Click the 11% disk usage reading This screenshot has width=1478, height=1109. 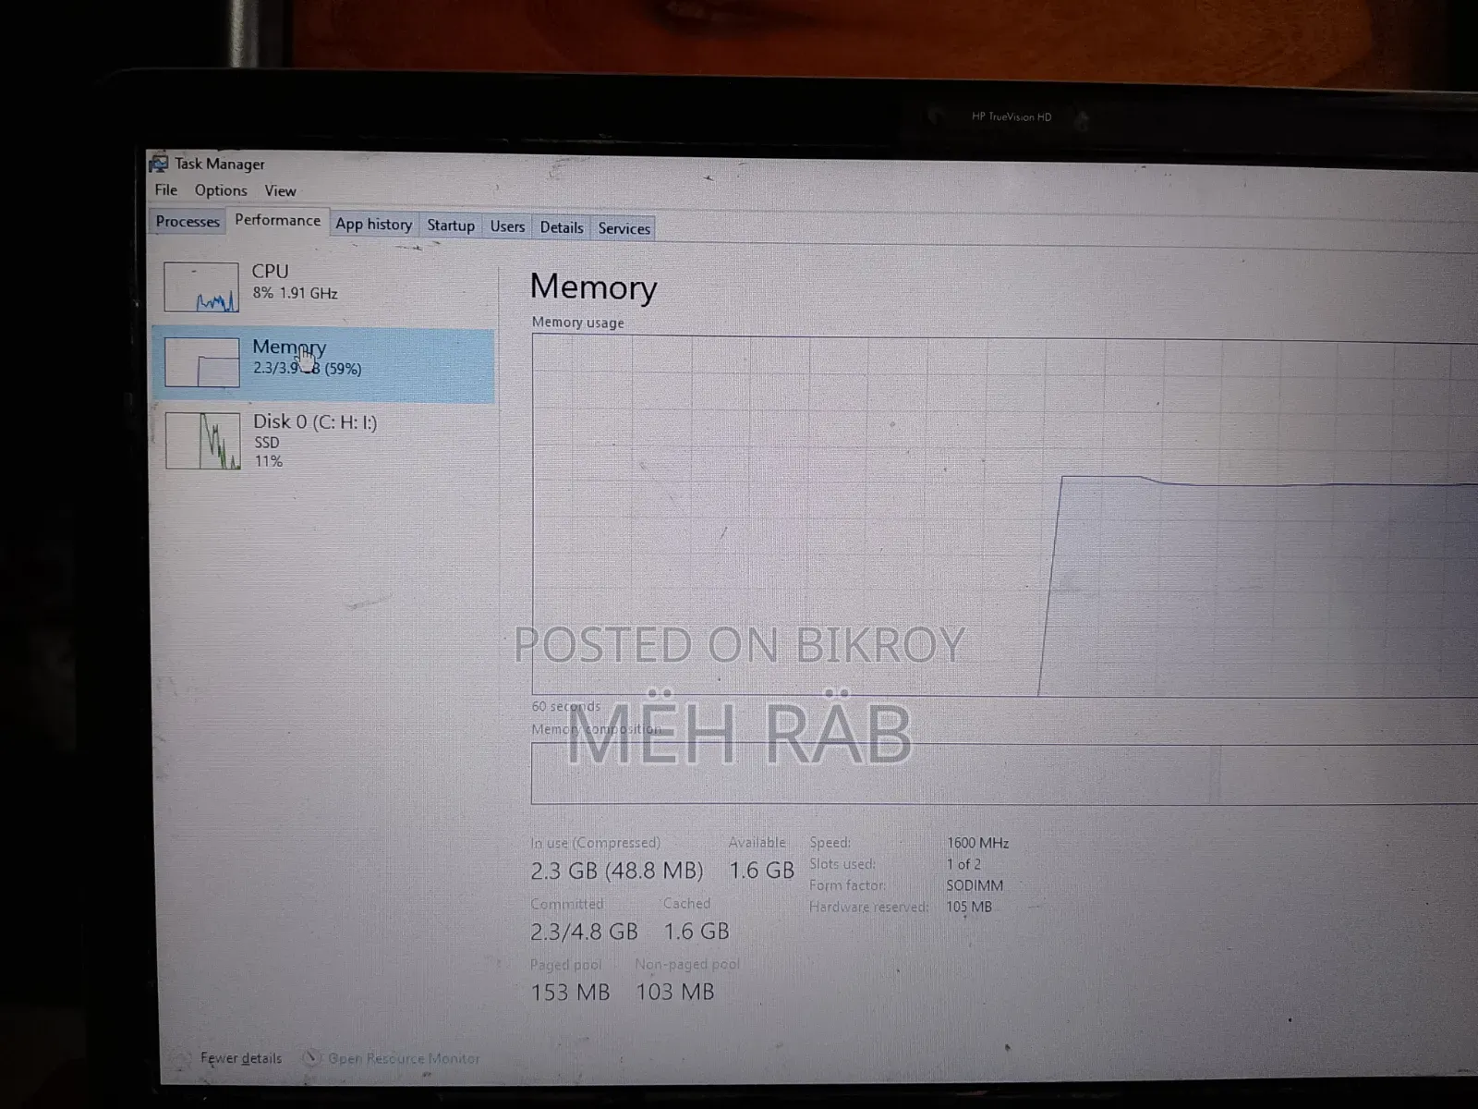click(x=269, y=461)
